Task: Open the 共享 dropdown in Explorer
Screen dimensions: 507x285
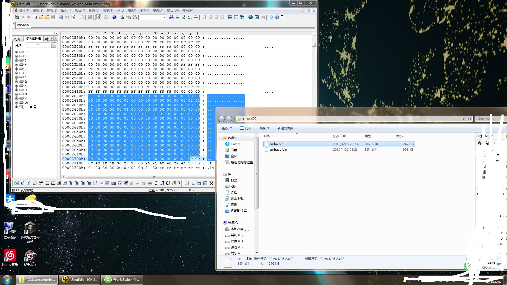Action: 264,128
